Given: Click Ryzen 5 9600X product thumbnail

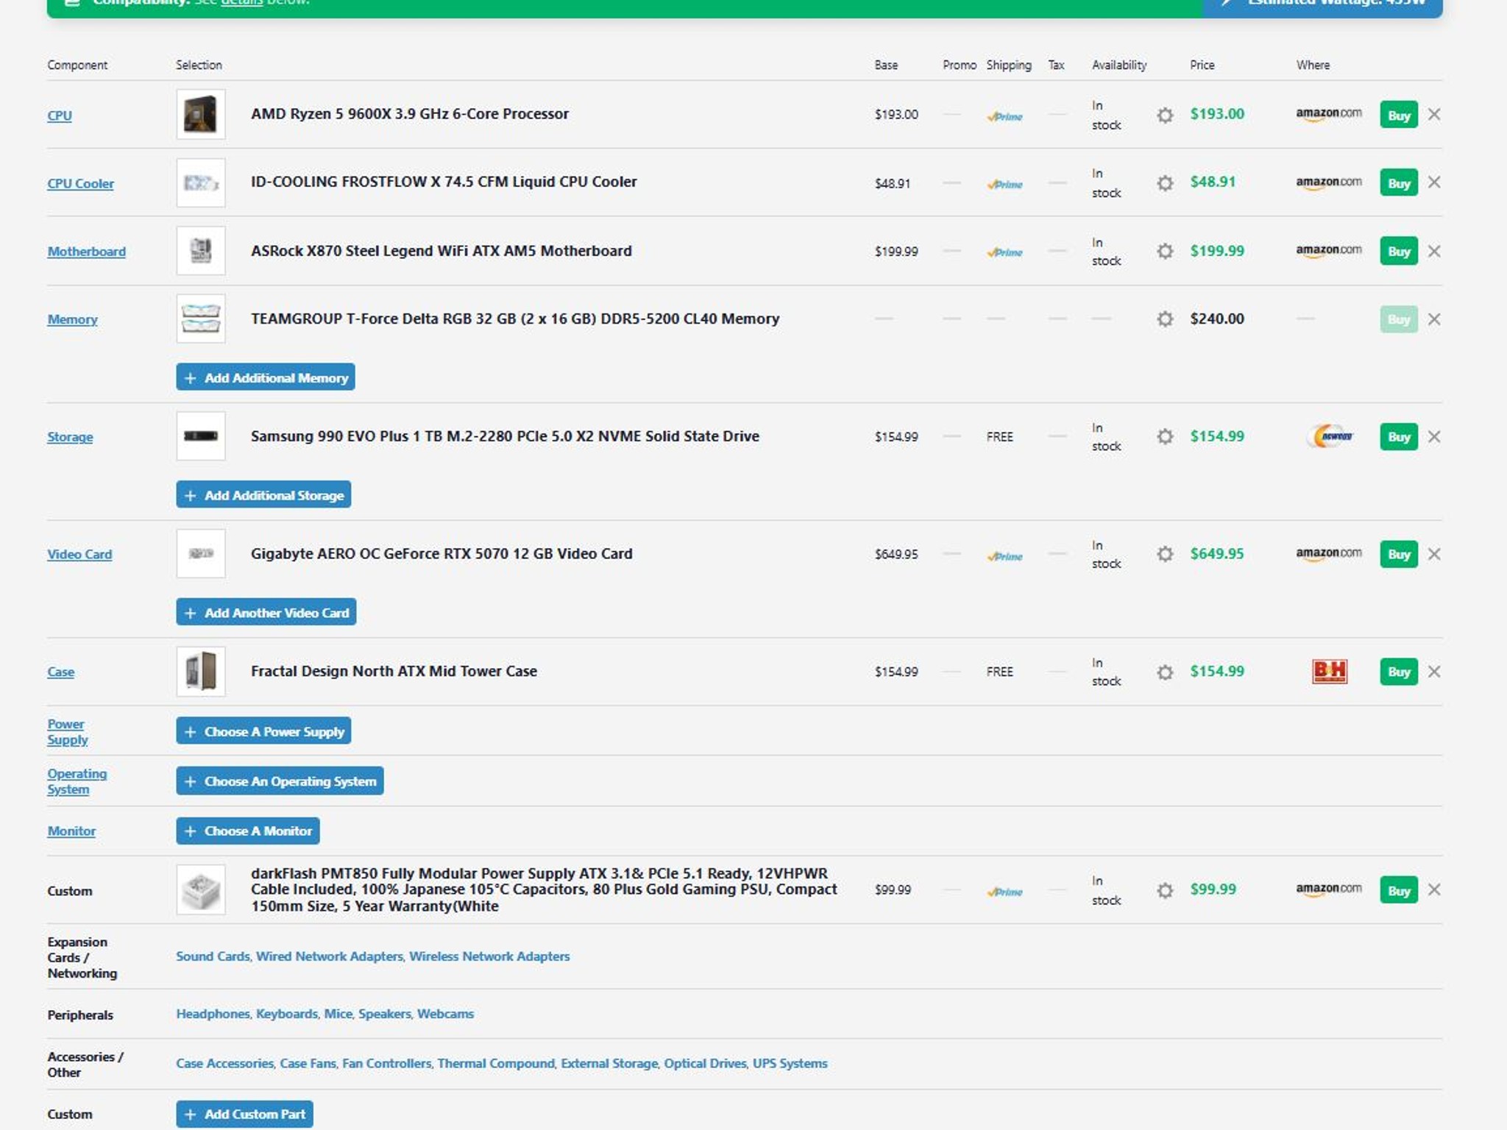Looking at the screenshot, I should click(x=201, y=114).
